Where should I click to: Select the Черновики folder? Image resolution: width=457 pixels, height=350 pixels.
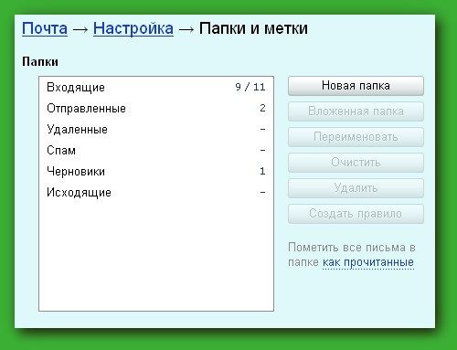[x=156, y=171]
